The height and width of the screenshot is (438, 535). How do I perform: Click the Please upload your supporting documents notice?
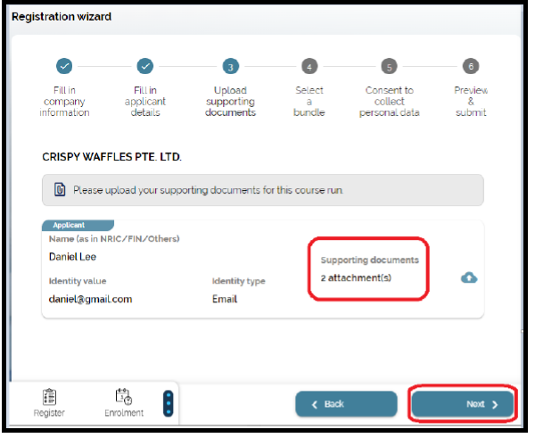coord(263,190)
